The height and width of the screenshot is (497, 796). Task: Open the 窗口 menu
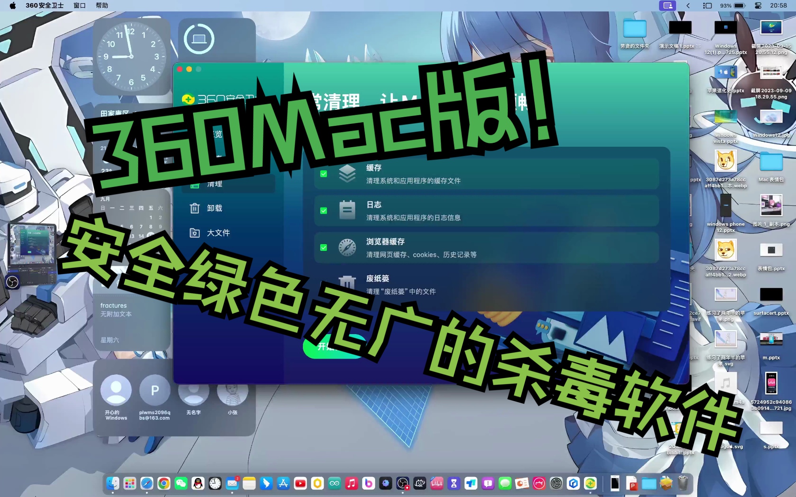click(79, 6)
